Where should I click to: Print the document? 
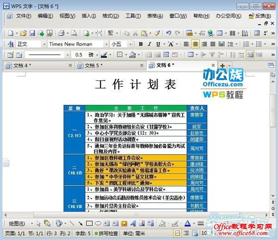point(62,33)
